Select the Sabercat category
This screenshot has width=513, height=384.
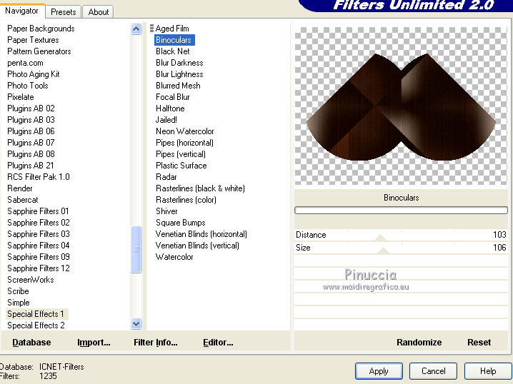tap(23, 200)
